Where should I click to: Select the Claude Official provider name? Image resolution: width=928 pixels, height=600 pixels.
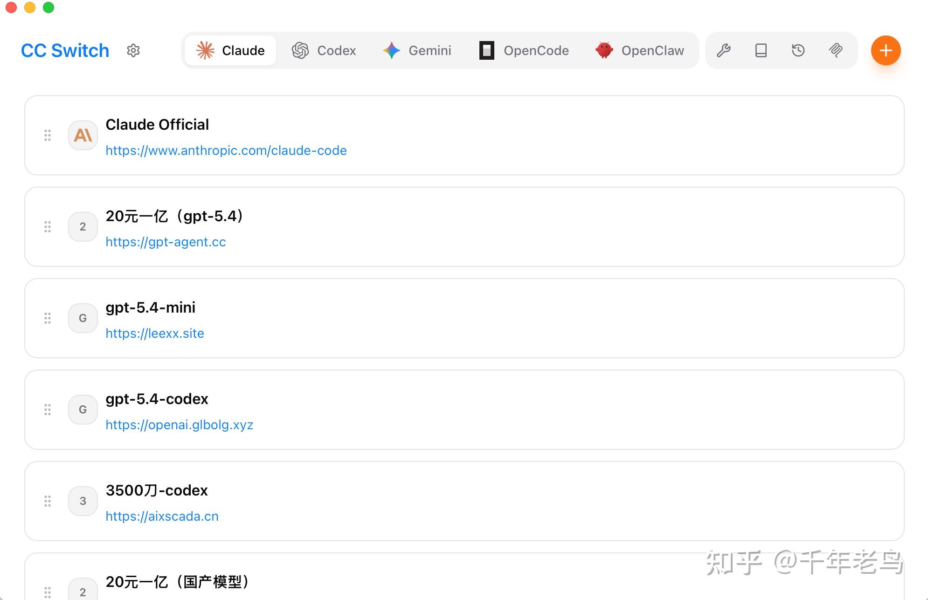pos(157,125)
